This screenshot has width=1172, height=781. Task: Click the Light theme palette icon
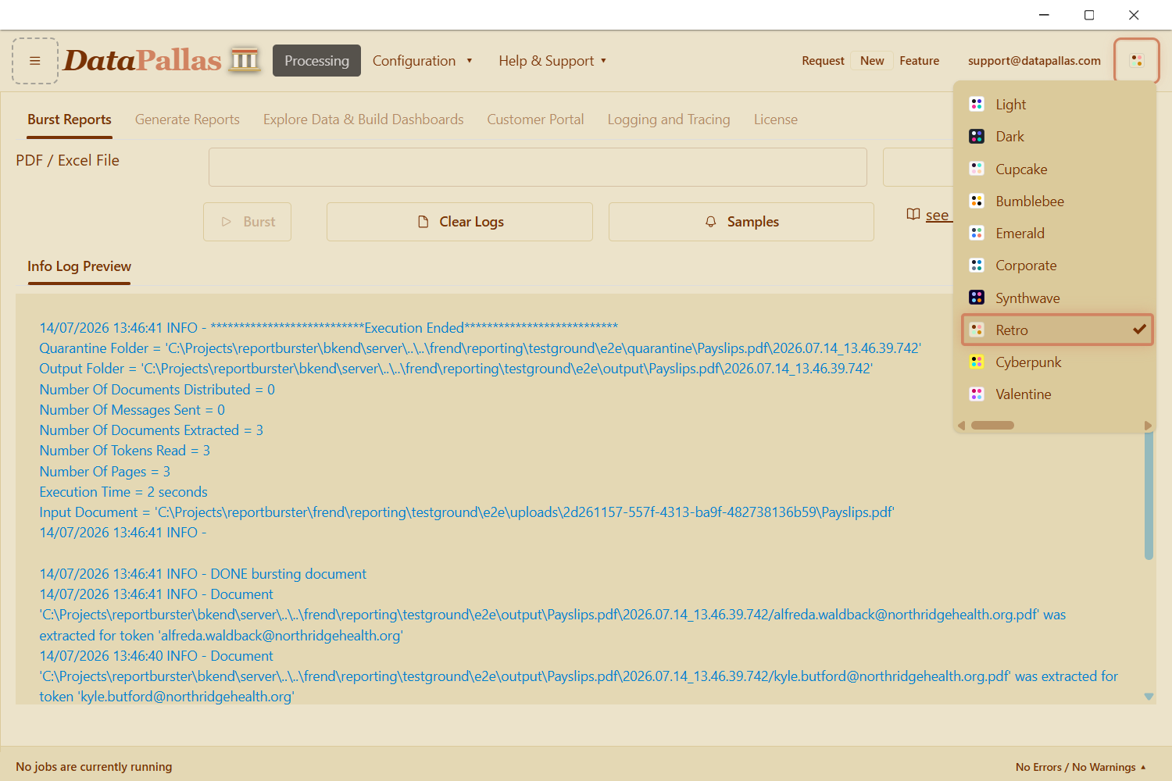click(x=977, y=104)
